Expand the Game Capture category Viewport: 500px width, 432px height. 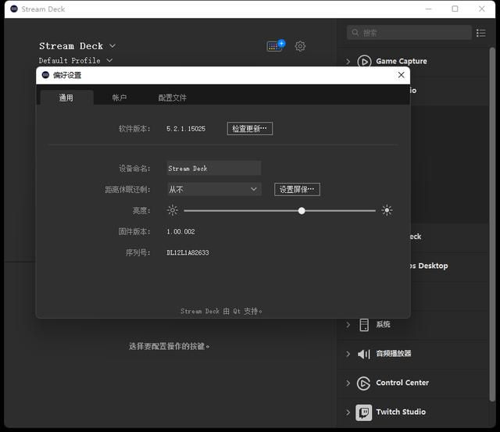tap(348, 62)
